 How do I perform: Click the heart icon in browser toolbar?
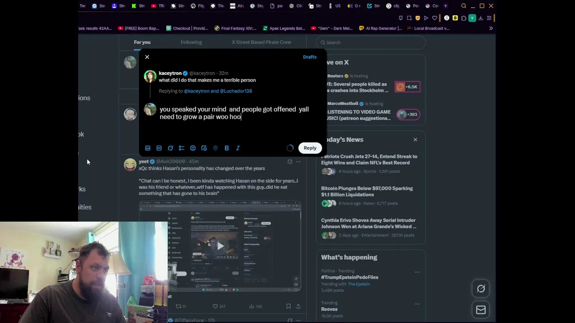(x=434, y=18)
